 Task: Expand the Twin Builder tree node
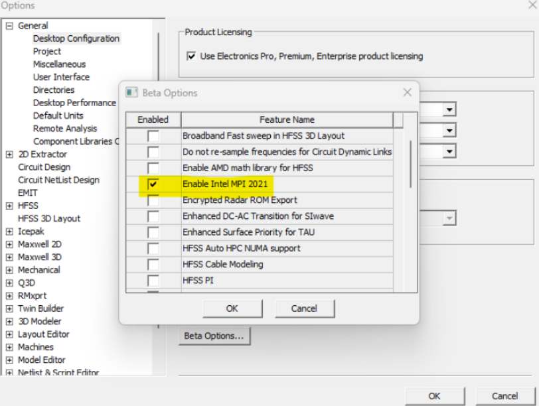(9, 308)
